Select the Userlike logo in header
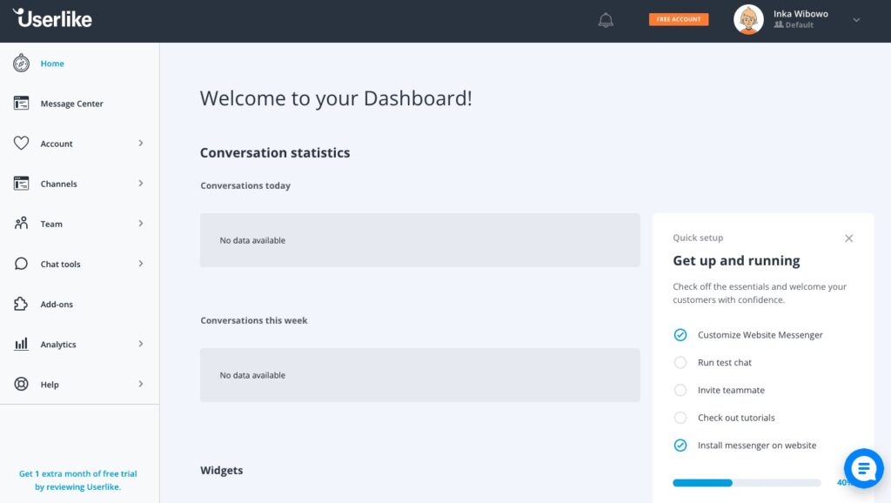The height and width of the screenshot is (503, 891). coord(52,18)
